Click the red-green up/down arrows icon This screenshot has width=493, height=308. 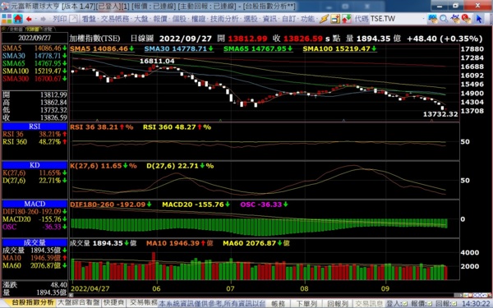click(347, 19)
